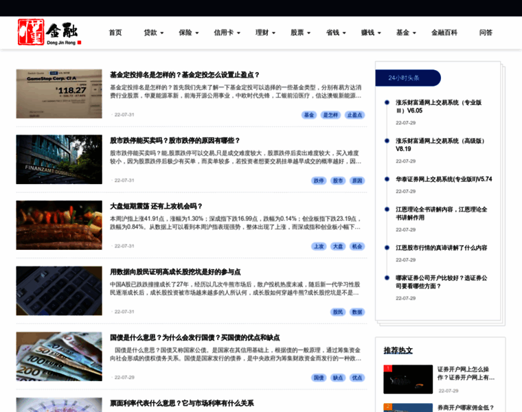Image resolution: width=522 pixels, height=412 pixels.
Task: Select the 止盈点 tag
Action: (x=354, y=115)
